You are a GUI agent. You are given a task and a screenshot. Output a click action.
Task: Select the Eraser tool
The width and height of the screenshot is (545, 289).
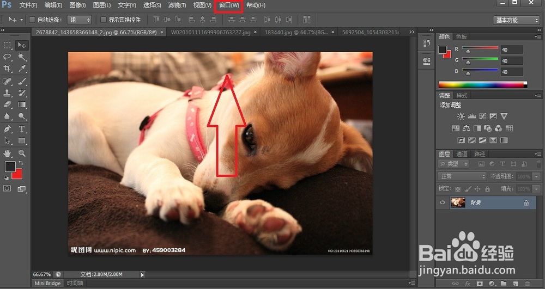coord(7,104)
